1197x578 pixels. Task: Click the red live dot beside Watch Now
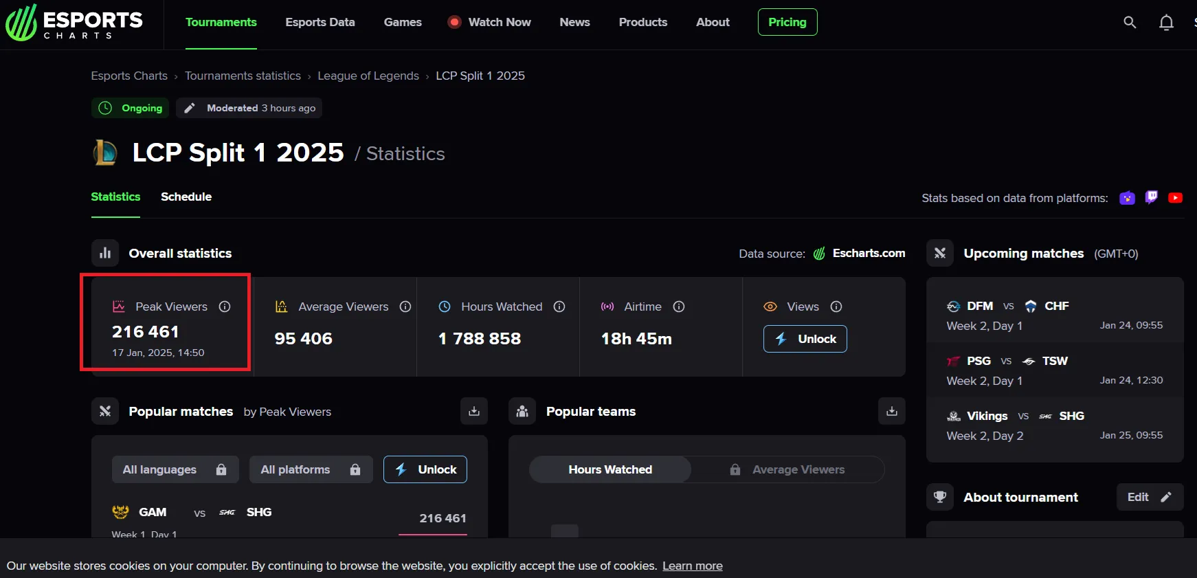[x=454, y=22]
